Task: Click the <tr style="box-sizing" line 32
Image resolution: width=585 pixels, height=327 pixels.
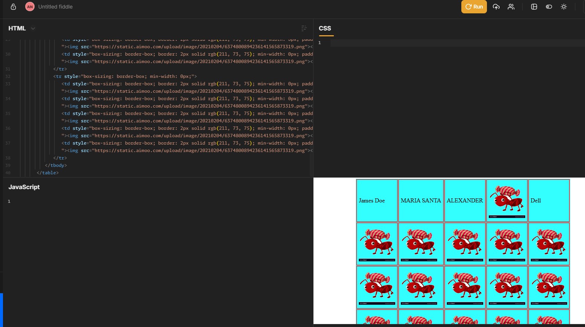Action: point(125,76)
